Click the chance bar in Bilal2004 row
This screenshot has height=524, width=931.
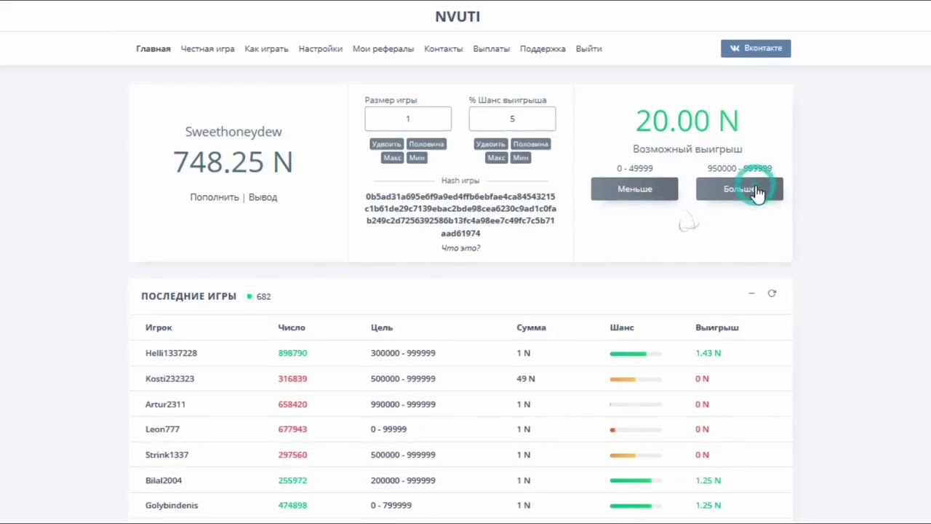[636, 480]
